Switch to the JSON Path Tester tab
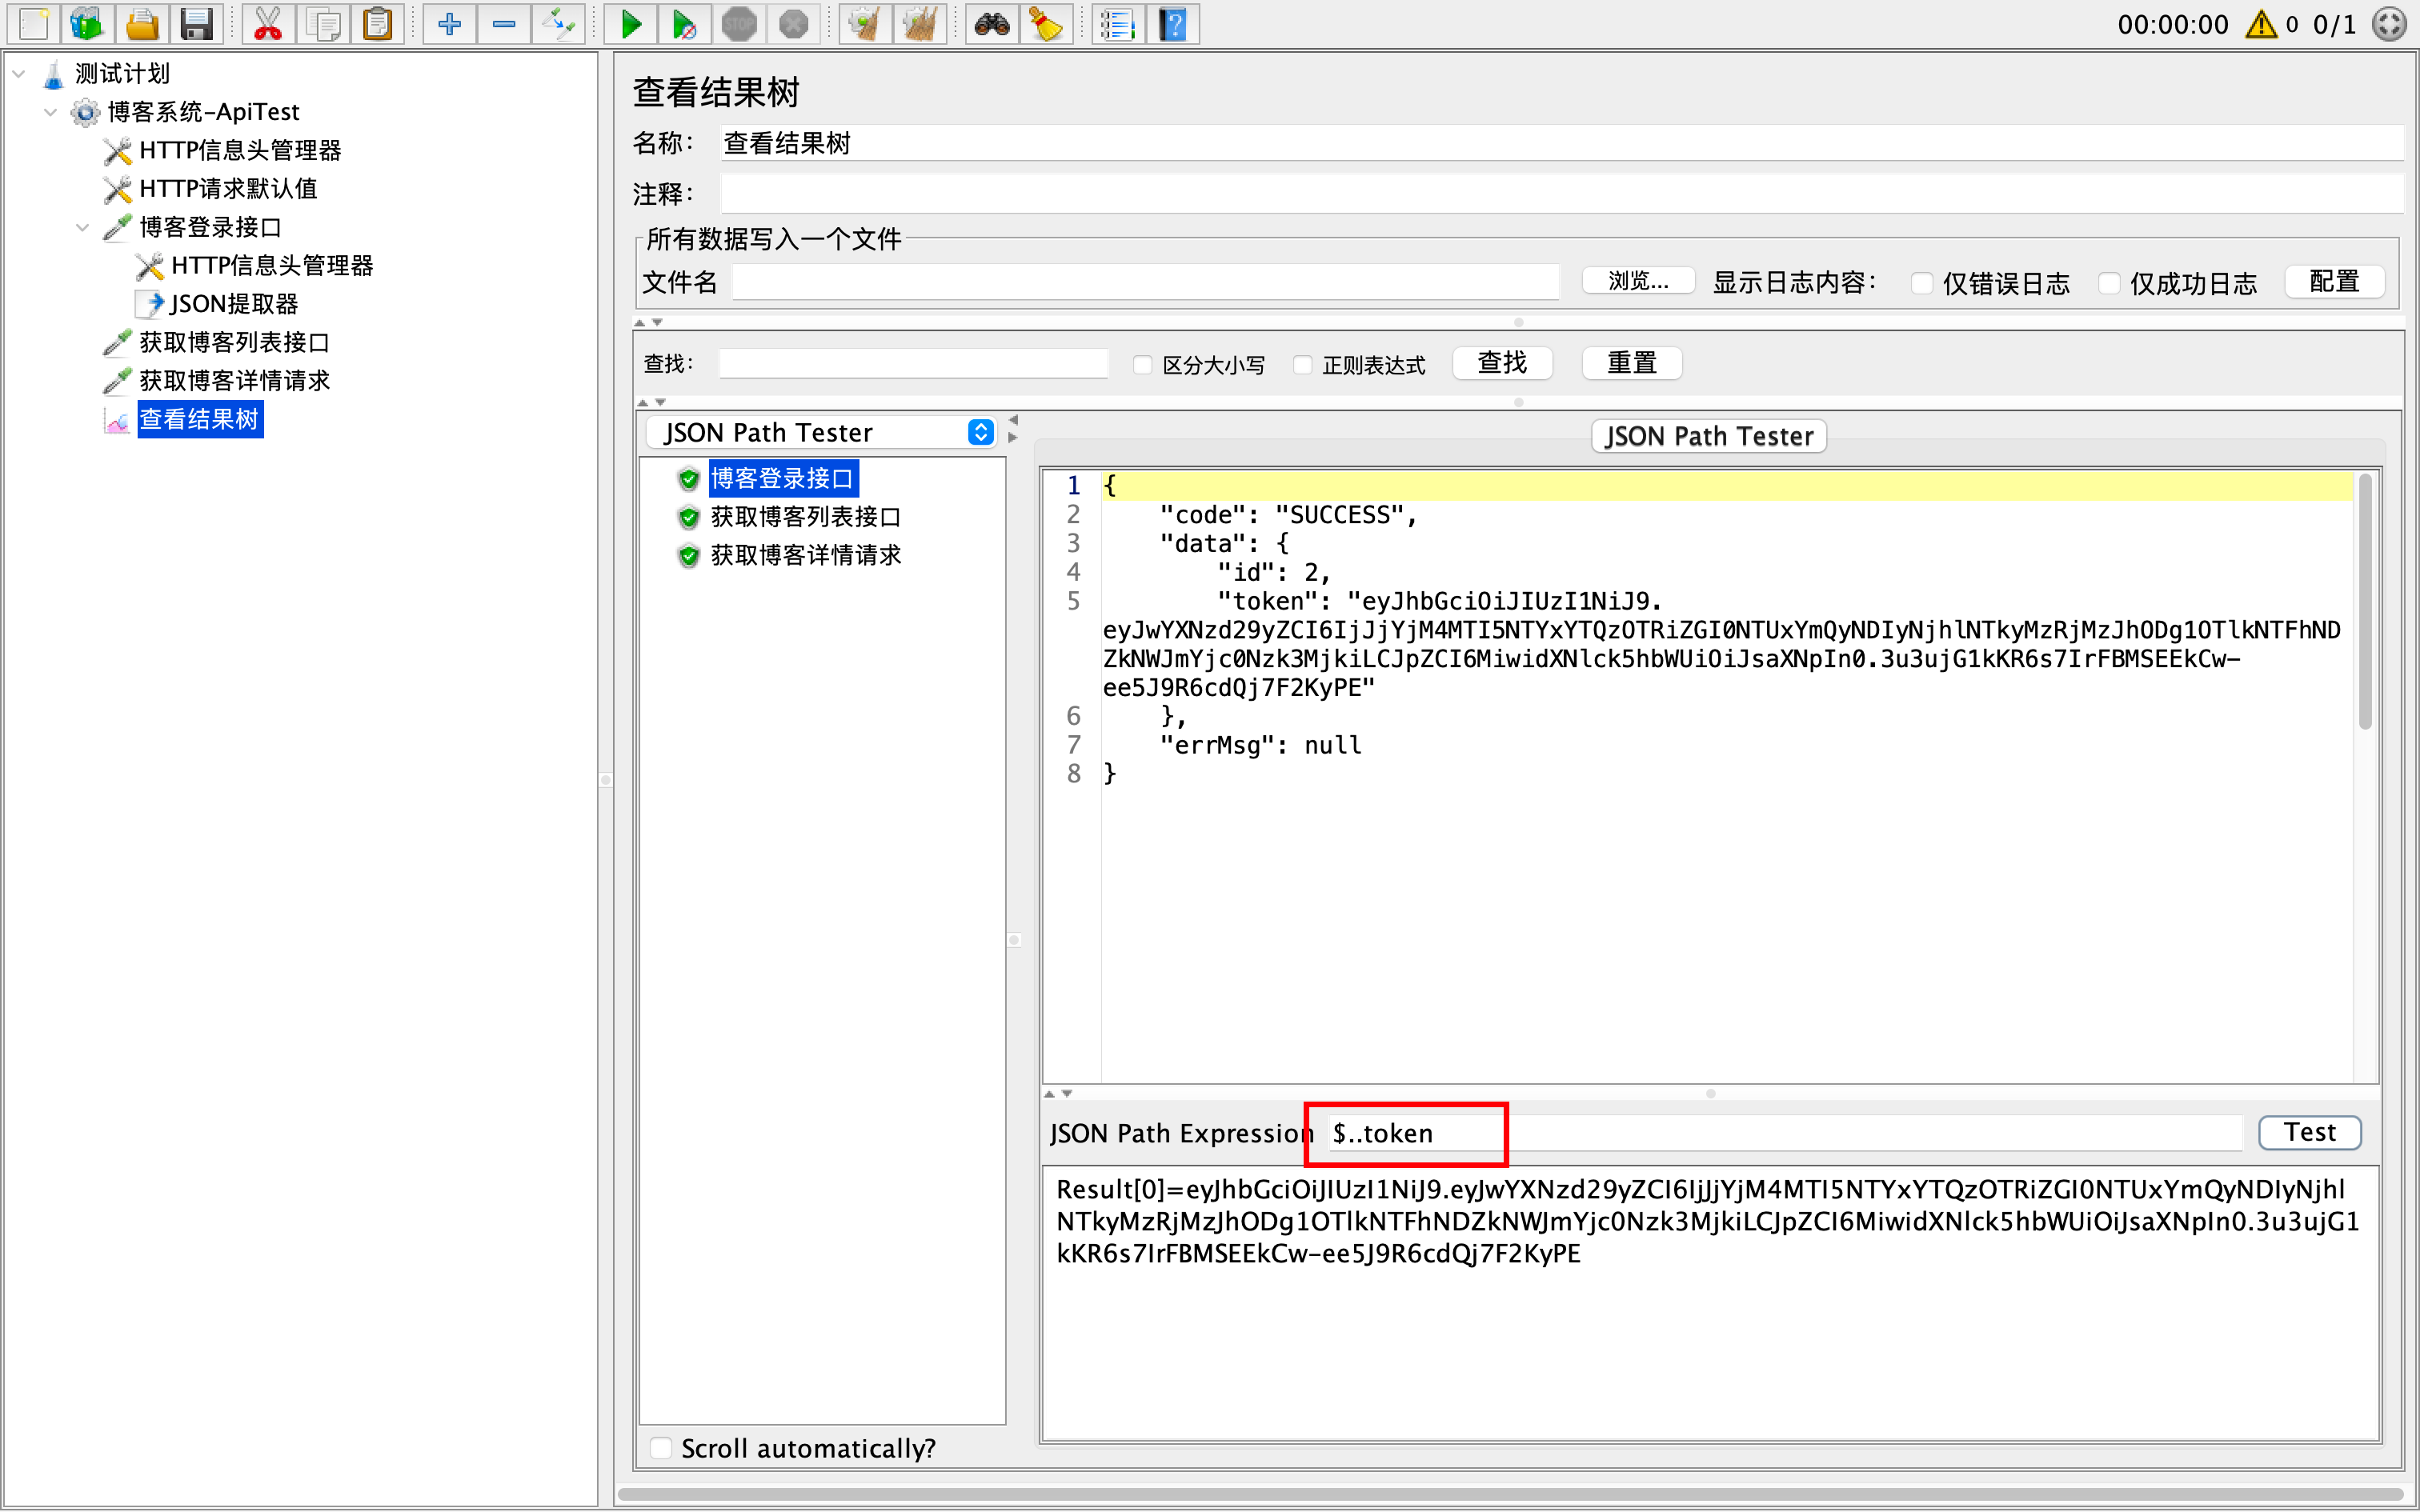Screen dimensions: 2420x1512 coord(1709,436)
